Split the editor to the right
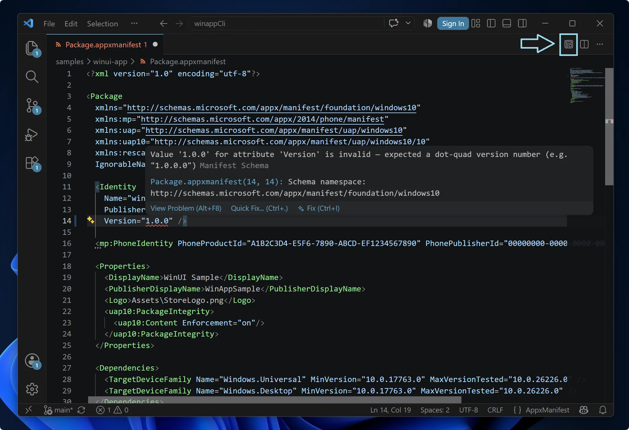 pyautogui.click(x=584, y=44)
